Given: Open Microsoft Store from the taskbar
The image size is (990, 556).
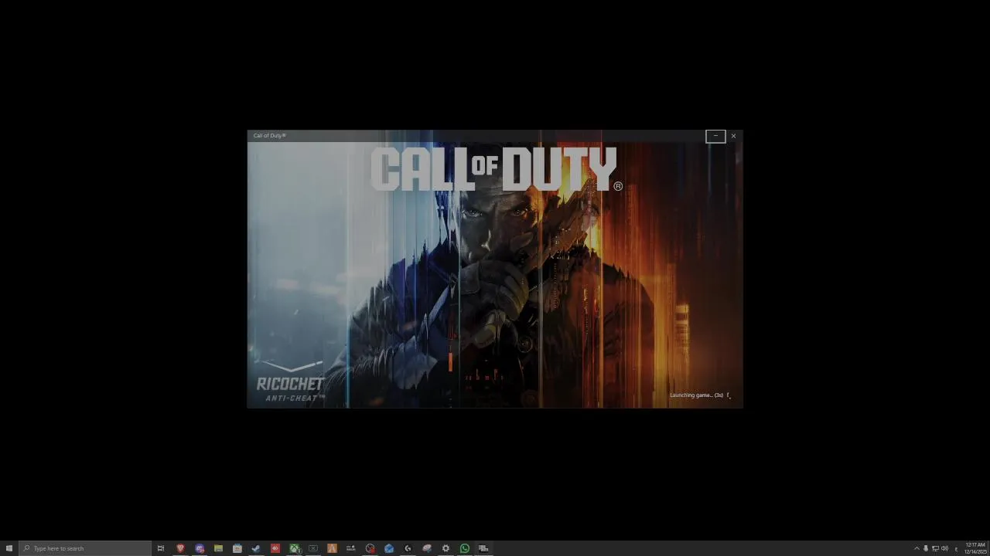Looking at the screenshot, I should (x=237, y=548).
